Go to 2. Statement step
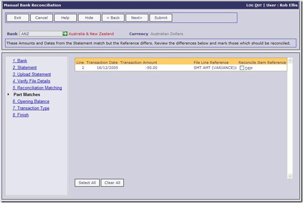This screenshot has width=303, height=203. 24,68
